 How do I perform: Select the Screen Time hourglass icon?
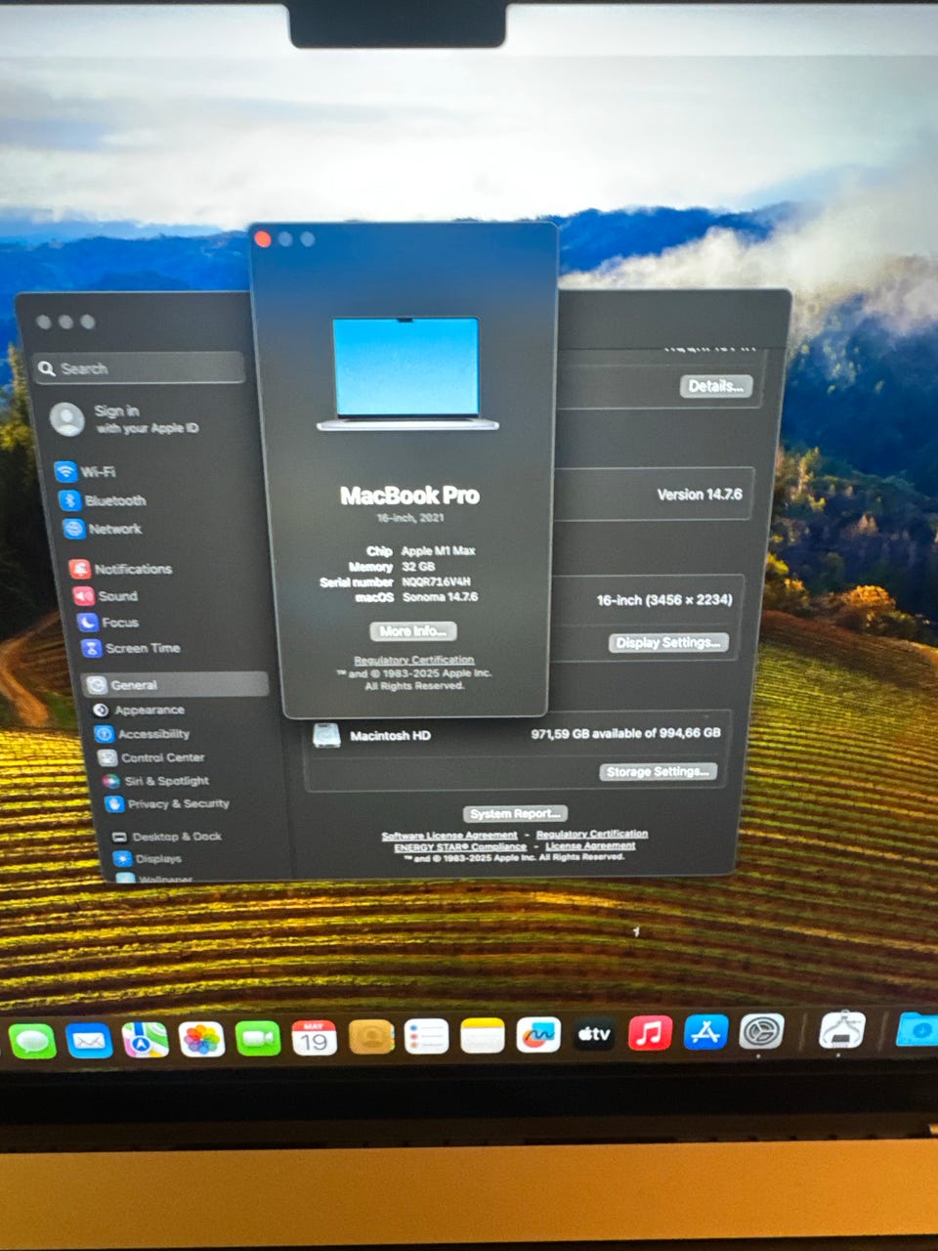pyautogui.click(x=91, y=648)
